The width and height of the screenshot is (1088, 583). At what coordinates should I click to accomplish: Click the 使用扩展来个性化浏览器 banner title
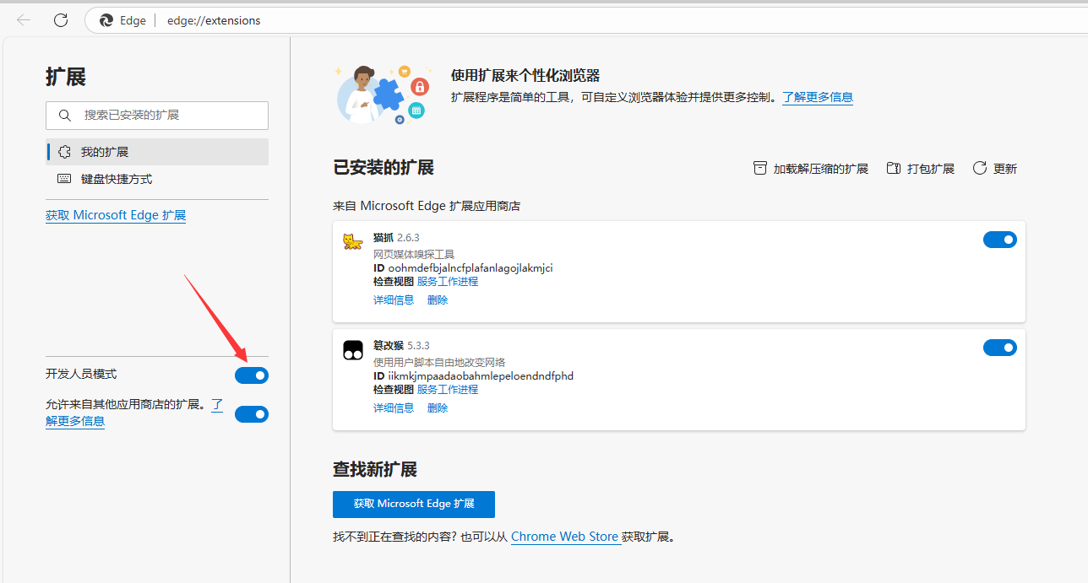tap(525, 76)
